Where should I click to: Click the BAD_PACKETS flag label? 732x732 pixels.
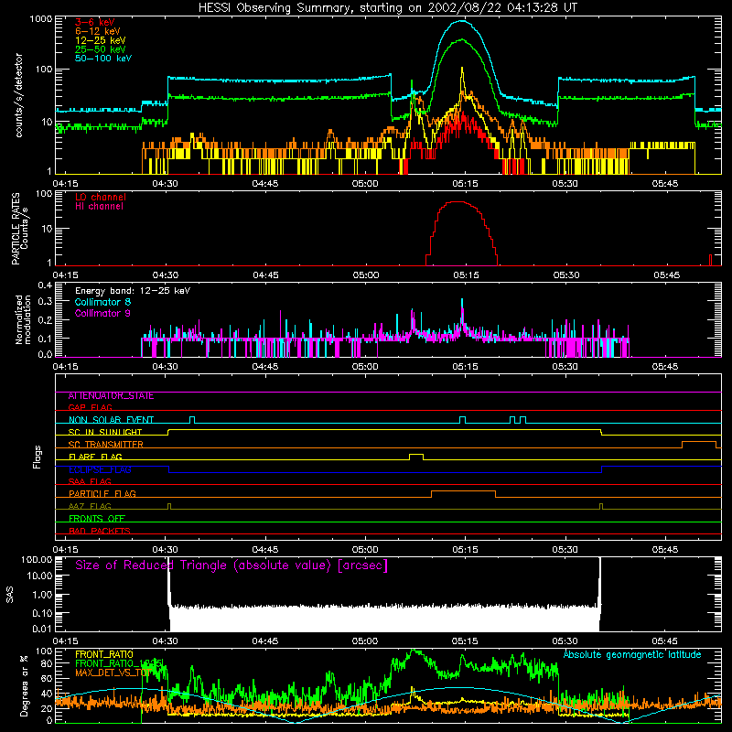point(100,531)
